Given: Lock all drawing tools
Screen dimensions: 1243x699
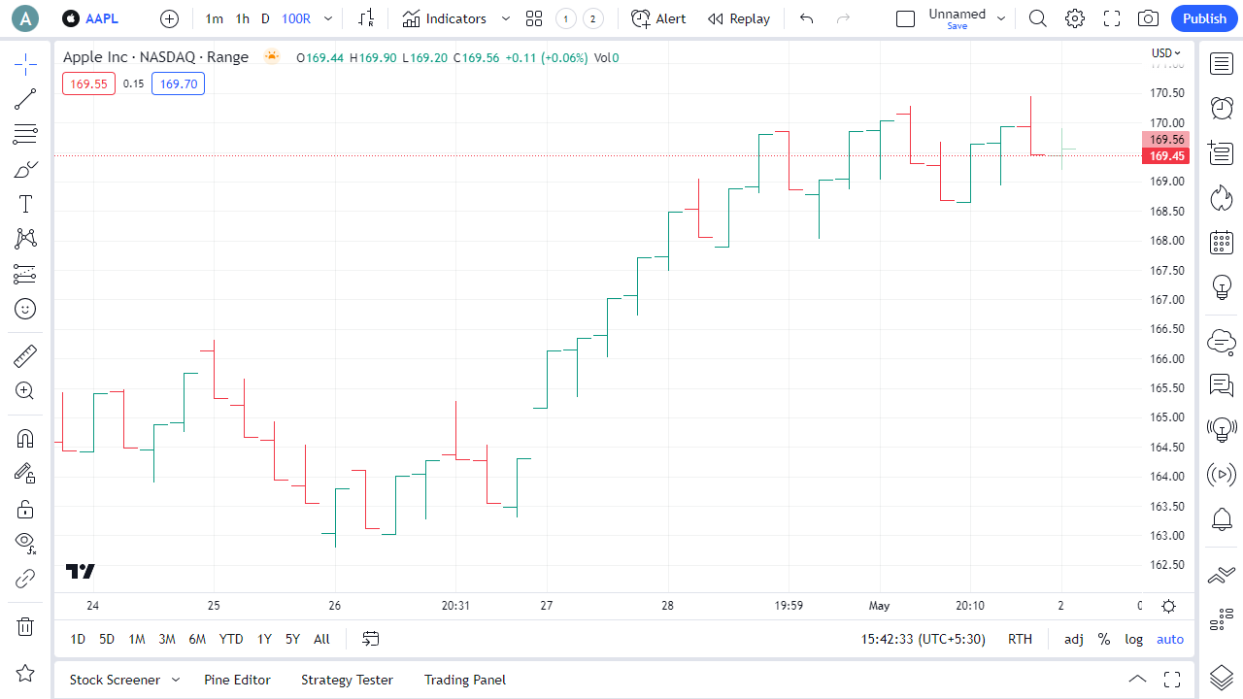Looking at the screenshot, I should (x=25, y=509).
